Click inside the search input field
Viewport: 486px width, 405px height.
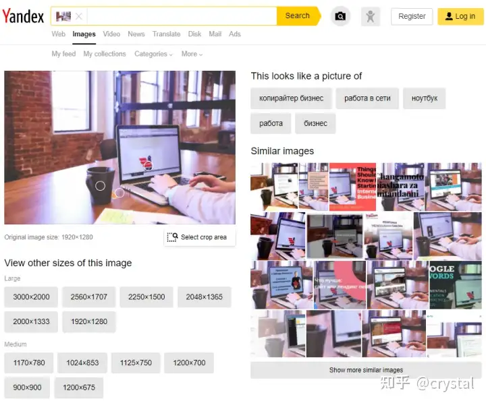click(x=182, y=15)
